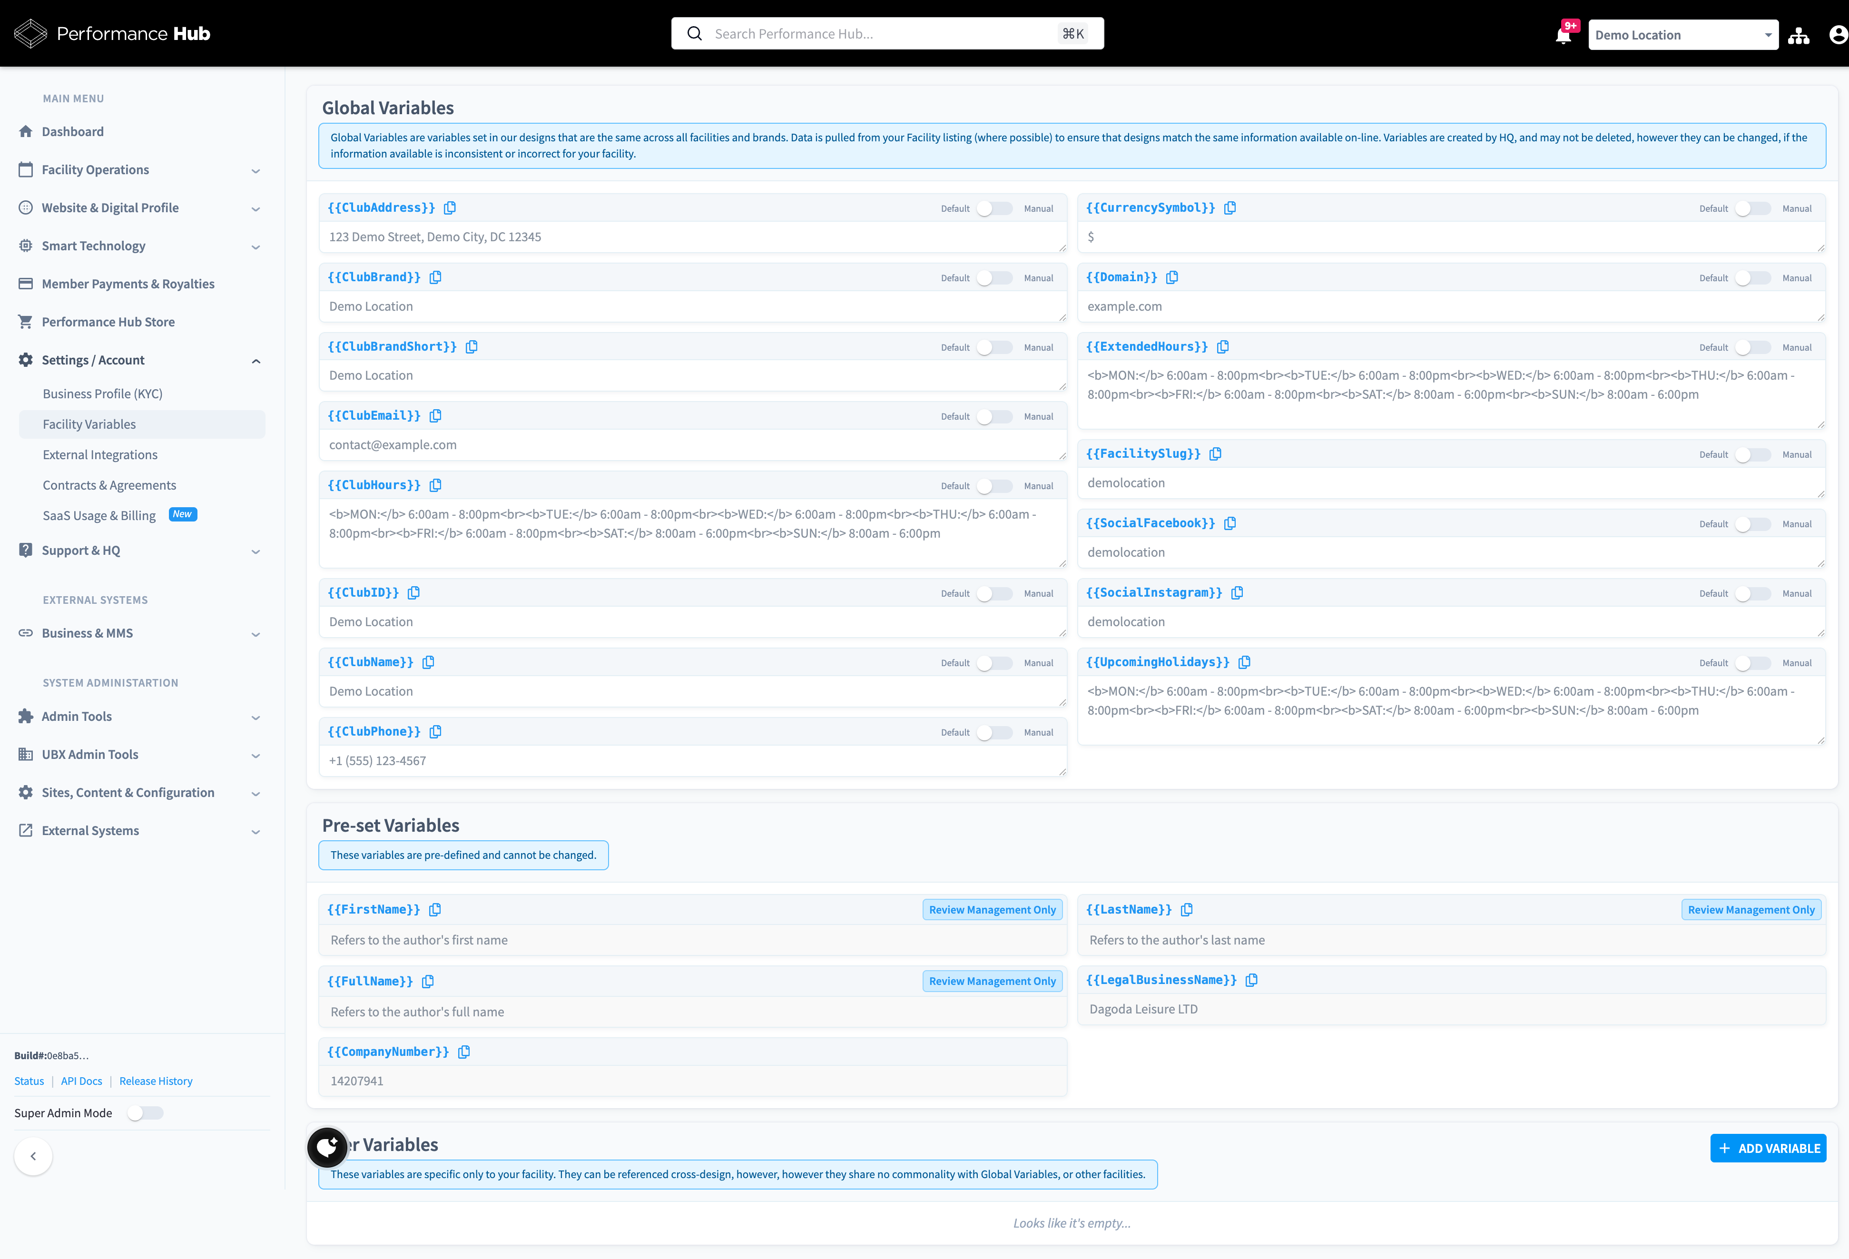Copy the {{FacilitySlug}} variable to clipboard

[x=1215, y=453]
